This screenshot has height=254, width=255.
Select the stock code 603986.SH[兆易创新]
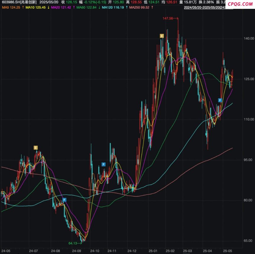click(x=19, y=2)
